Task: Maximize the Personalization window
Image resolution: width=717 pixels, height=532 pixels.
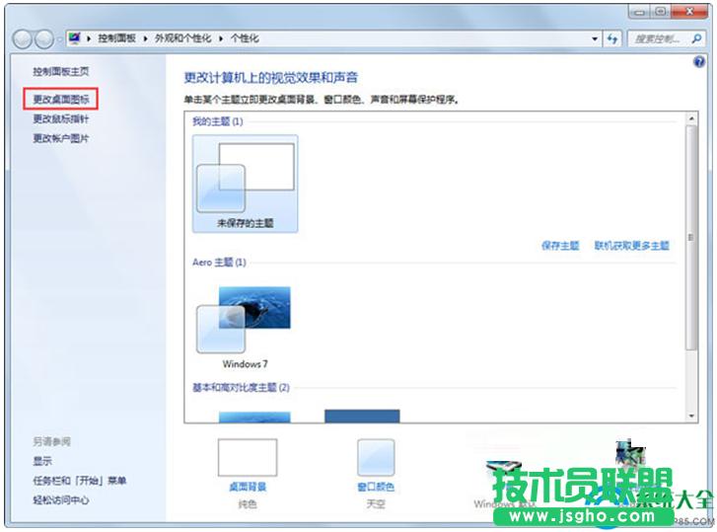Action: tap(660, 12)
